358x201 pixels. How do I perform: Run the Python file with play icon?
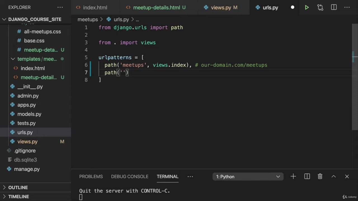click(307, 8)
